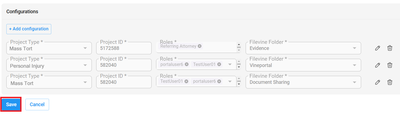This screenshot has height=115, width=400.
Task: Edit the Document Sharing configuration row
Action: (x=378, y=82)
